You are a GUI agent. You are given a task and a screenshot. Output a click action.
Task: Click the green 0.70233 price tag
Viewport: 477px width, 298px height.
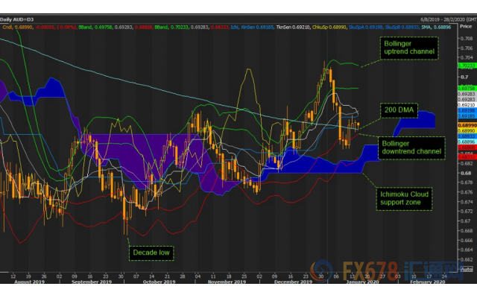tap(466, 66)
